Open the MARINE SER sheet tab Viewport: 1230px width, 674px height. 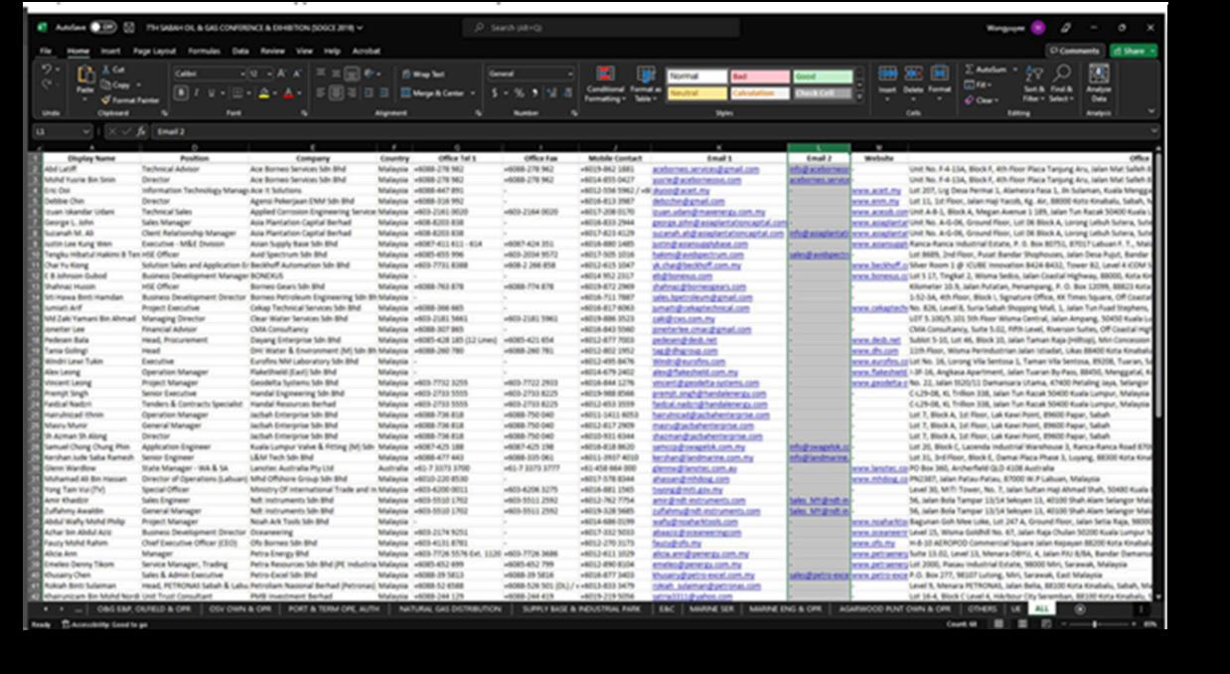tap(711, 608)
